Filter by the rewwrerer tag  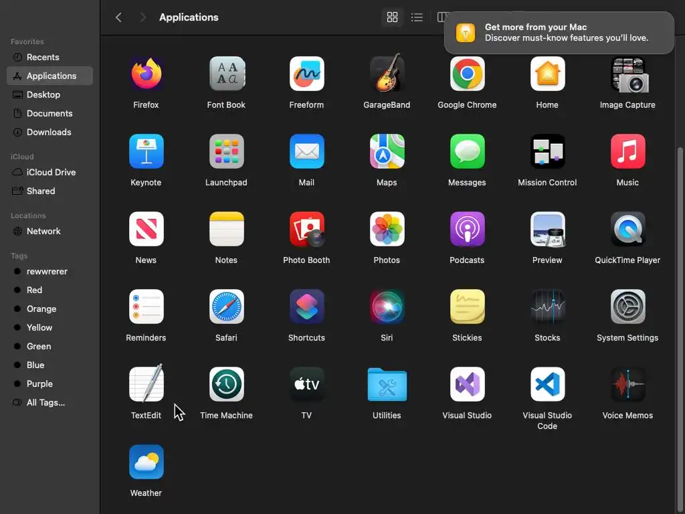click(50, 272)
